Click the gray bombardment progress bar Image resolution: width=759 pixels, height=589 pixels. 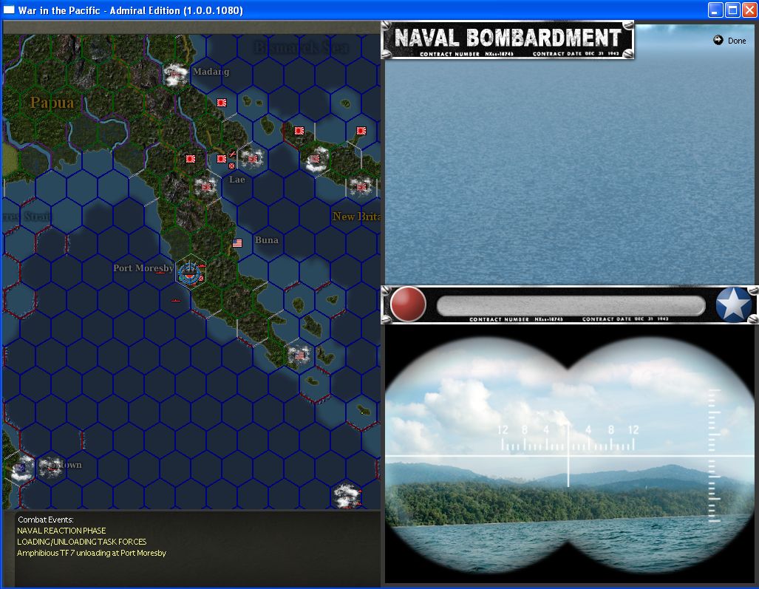(x=571, y=306)
